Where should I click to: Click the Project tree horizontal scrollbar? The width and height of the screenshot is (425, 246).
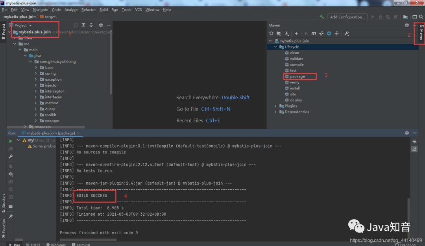tap(46, 127)
